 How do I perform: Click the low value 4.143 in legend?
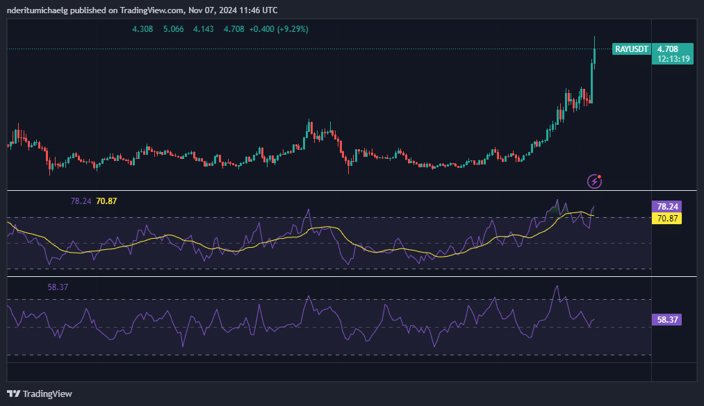point(203,29)
